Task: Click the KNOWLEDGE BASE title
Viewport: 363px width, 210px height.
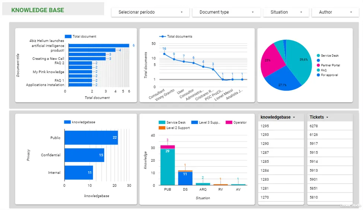Action: pos(38,10)
